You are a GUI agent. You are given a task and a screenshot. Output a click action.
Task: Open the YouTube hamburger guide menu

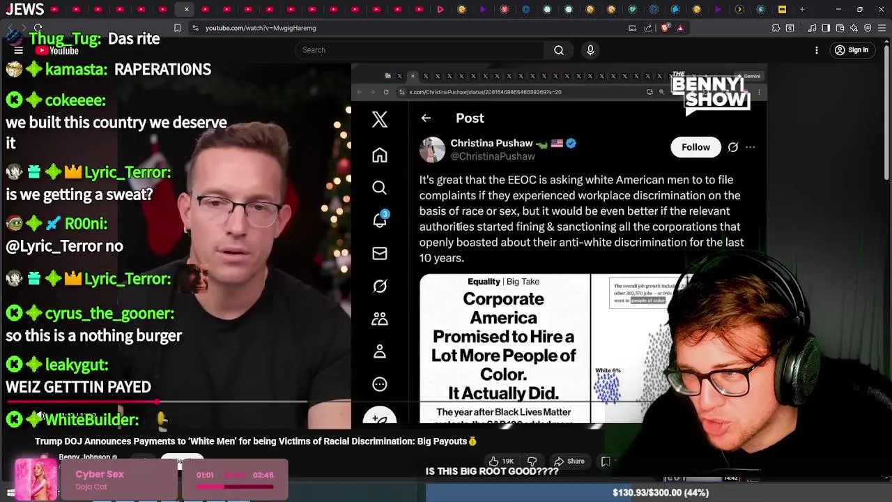coord(19,50)
